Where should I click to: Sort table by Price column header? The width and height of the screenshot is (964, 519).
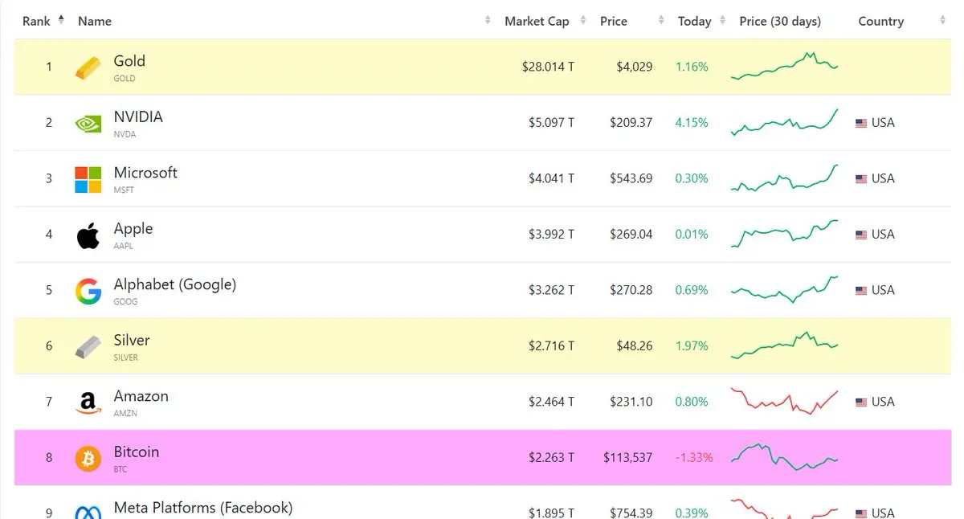[x=614, y=21]
